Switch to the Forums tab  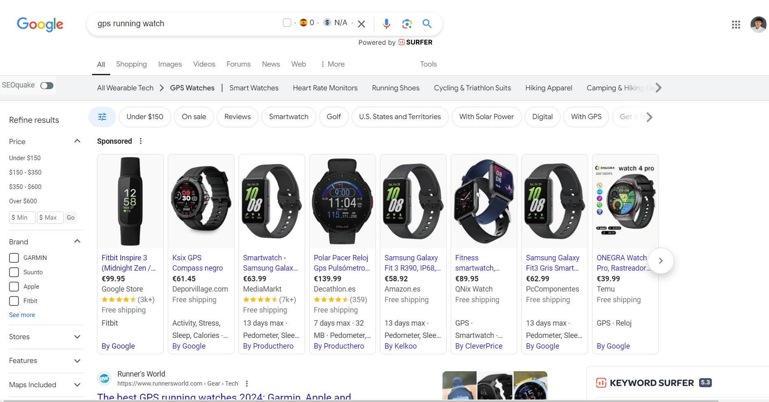click(239, 64)
